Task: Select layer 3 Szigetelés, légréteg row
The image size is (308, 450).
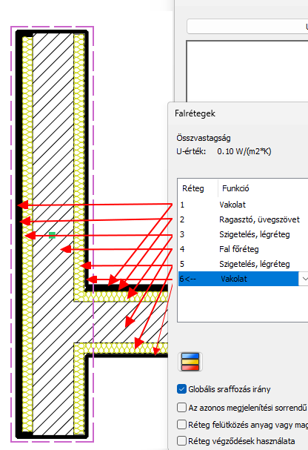Action: pyautogui.click(x=243, y=234)
